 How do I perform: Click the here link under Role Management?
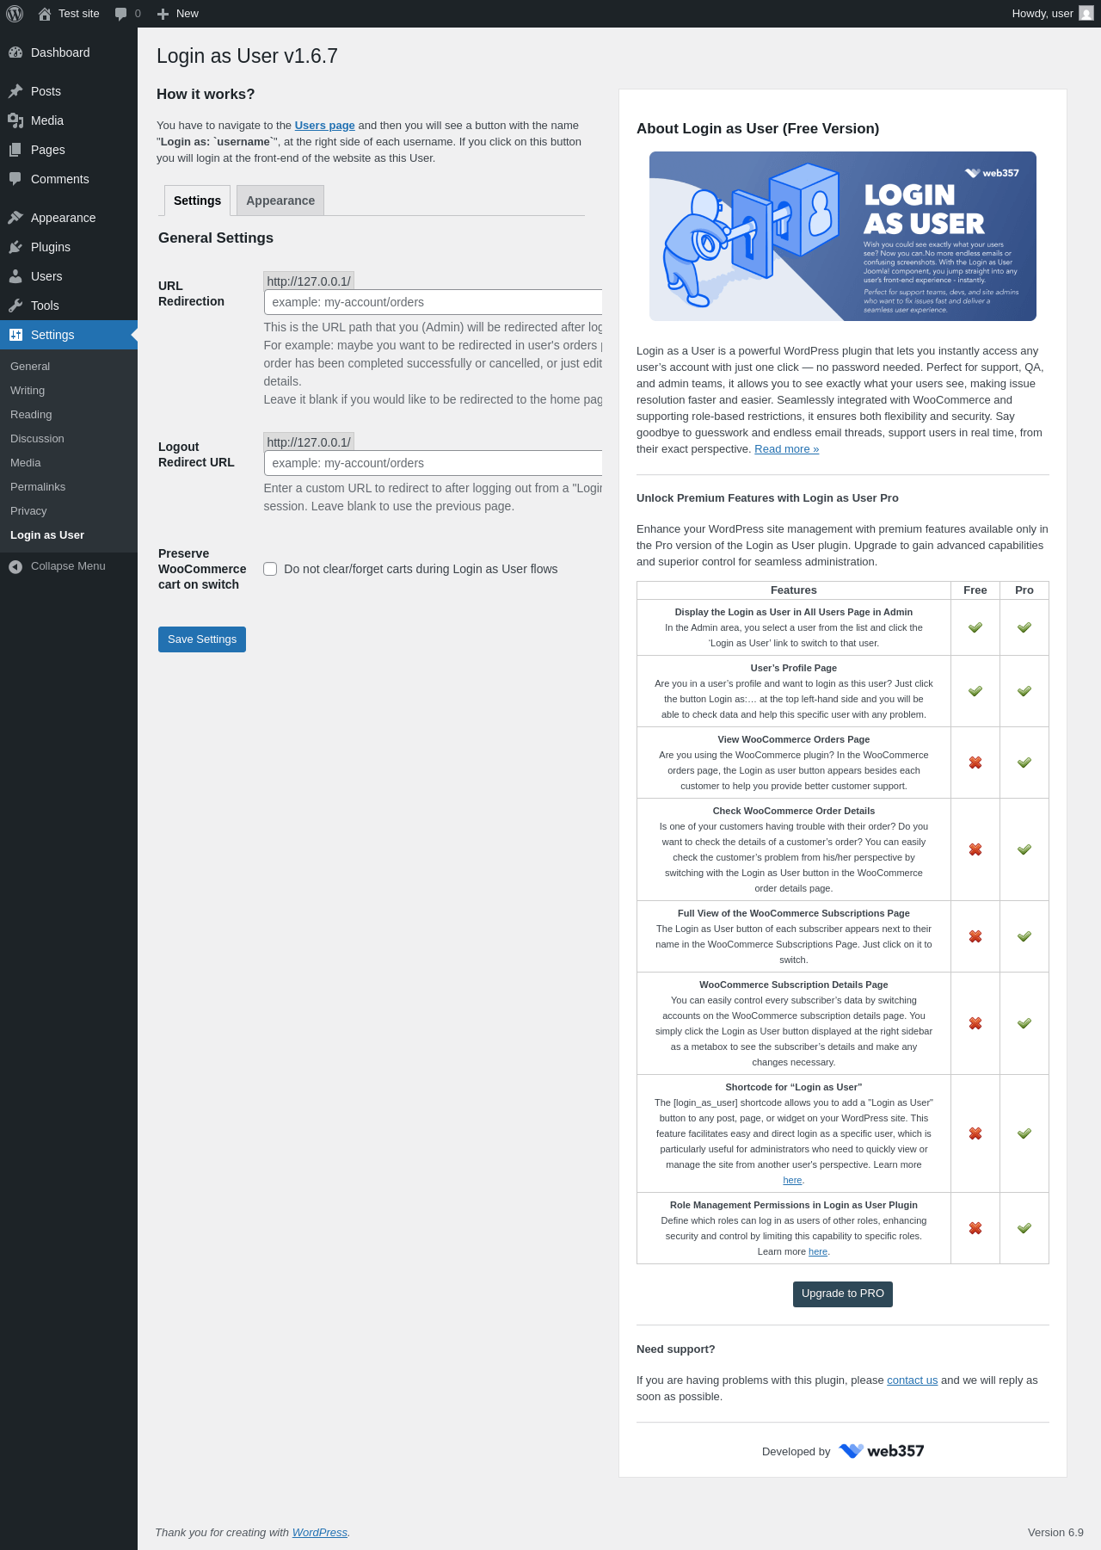[x=818, y=1252]
